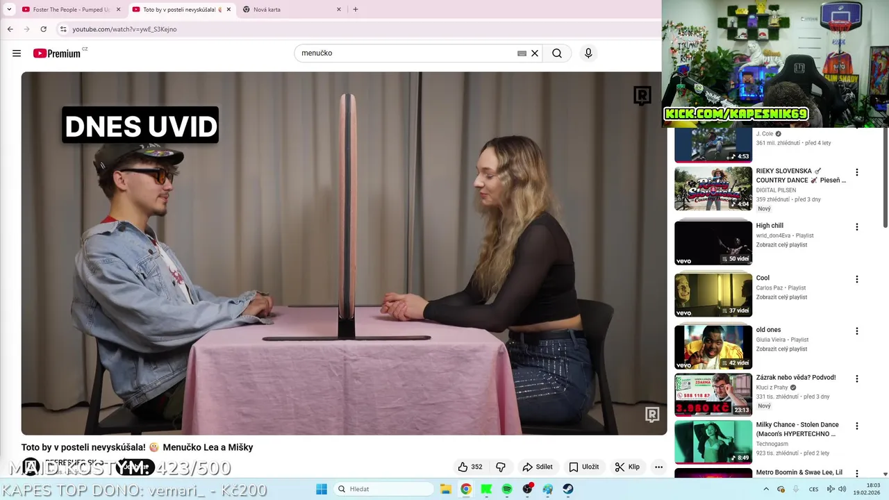The width and height of the screenshot is (889, 500).
Task: Grab the page vertical scrollbar
Action: (x=885, y=177)
